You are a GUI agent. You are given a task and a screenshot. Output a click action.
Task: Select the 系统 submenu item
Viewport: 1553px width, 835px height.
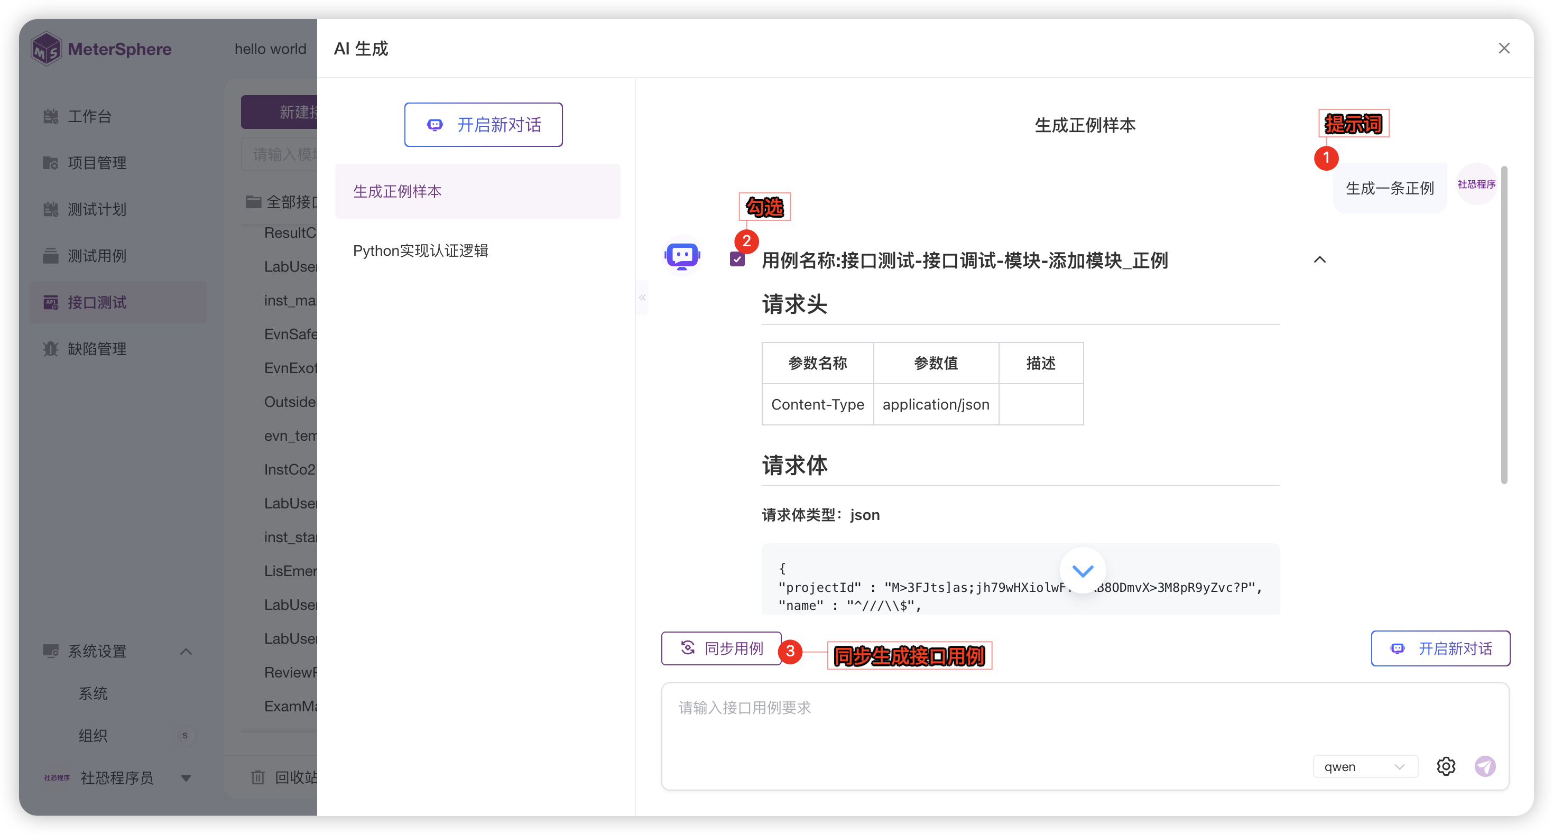point(94,694)
